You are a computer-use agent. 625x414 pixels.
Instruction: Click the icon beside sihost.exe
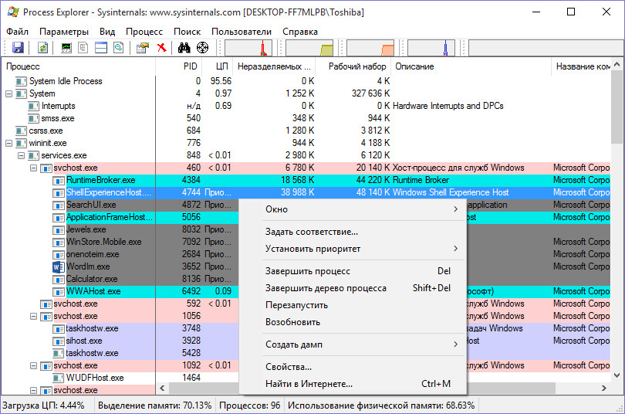click(x=59, y=341)
